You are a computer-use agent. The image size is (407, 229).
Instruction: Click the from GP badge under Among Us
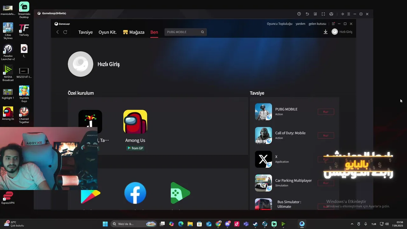tap(135, 148)
